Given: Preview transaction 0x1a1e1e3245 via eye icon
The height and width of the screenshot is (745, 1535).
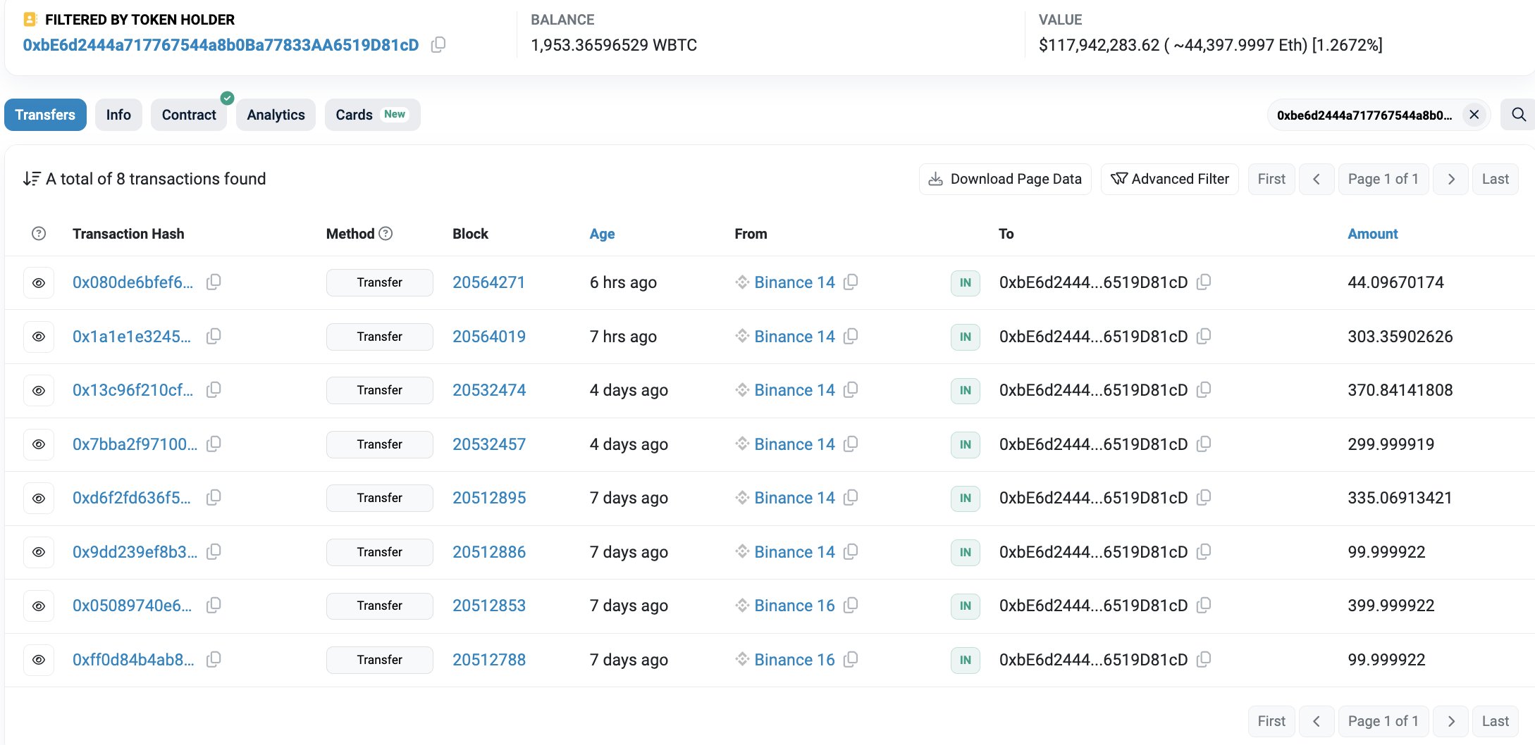Looking at the screenshot, I should pyautogui.click(x=39, y=337).
